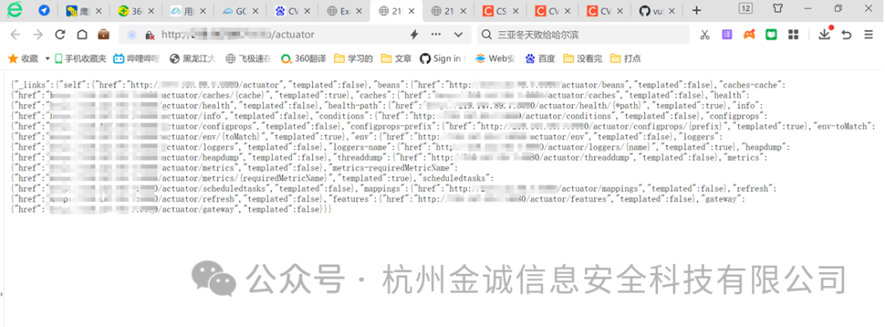Expand the dropdown arrow next to 收藏
The width and height of the screenshot is (885, 327).
point(48,59)
